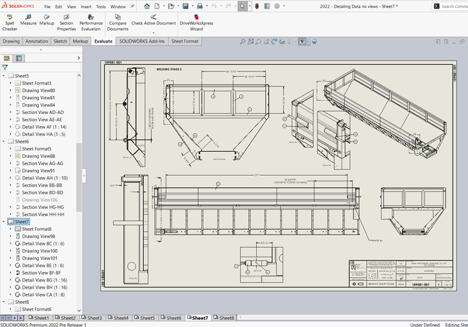Collapse the Sheet6 tree node
This screenshot has height=327, width=468.
(4, 142)
